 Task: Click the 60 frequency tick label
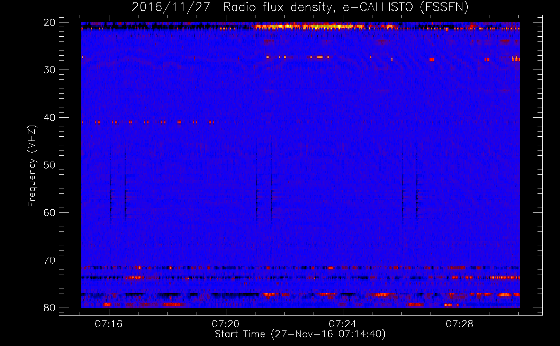click(x=50, y=213)
